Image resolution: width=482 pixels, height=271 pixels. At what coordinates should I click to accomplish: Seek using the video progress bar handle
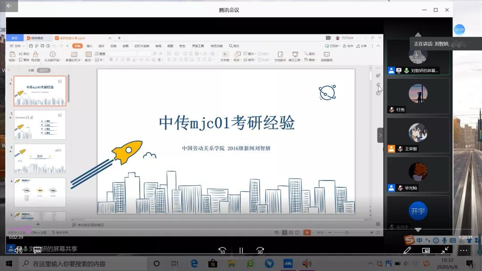point(27,229)
